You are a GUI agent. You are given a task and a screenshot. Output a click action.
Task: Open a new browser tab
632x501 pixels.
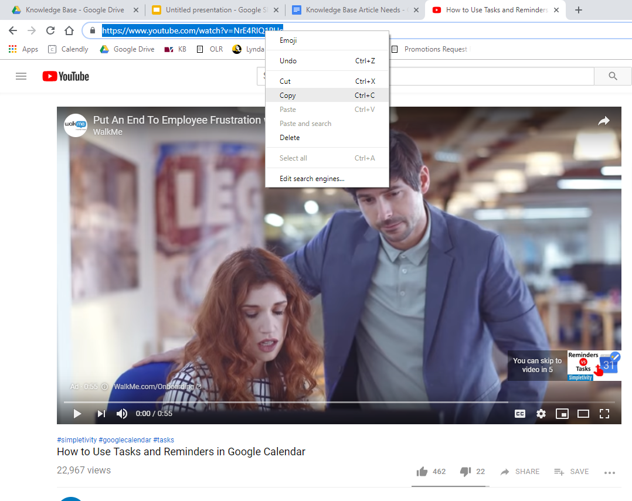point(579,10)
